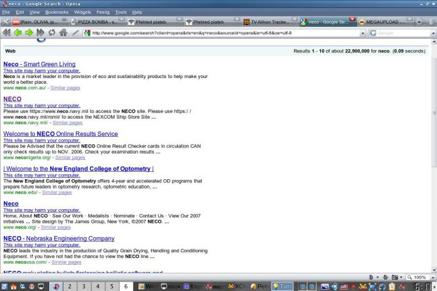Open the Help menu
Screen dimensions: 437x291
[137, 12]
